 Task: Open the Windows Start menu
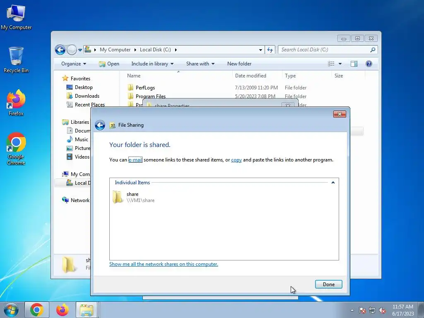point(11,310)
